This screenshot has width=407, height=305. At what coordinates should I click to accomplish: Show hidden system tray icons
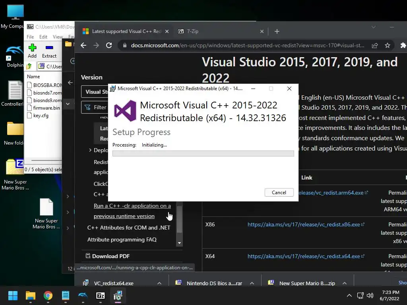[x=349, y=295]
